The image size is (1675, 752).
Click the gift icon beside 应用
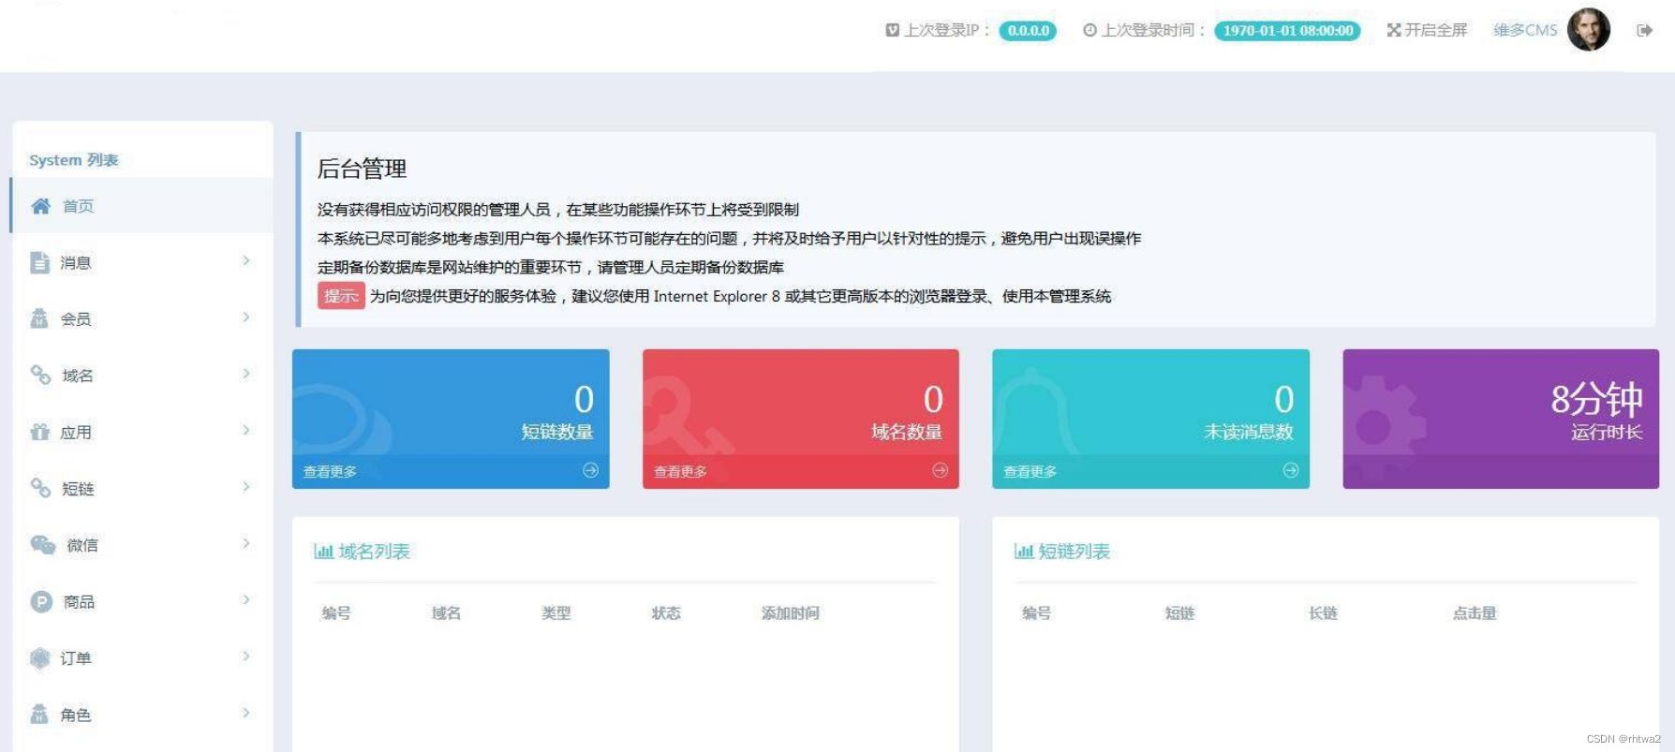pyautogui.click(x=39, y=432)
